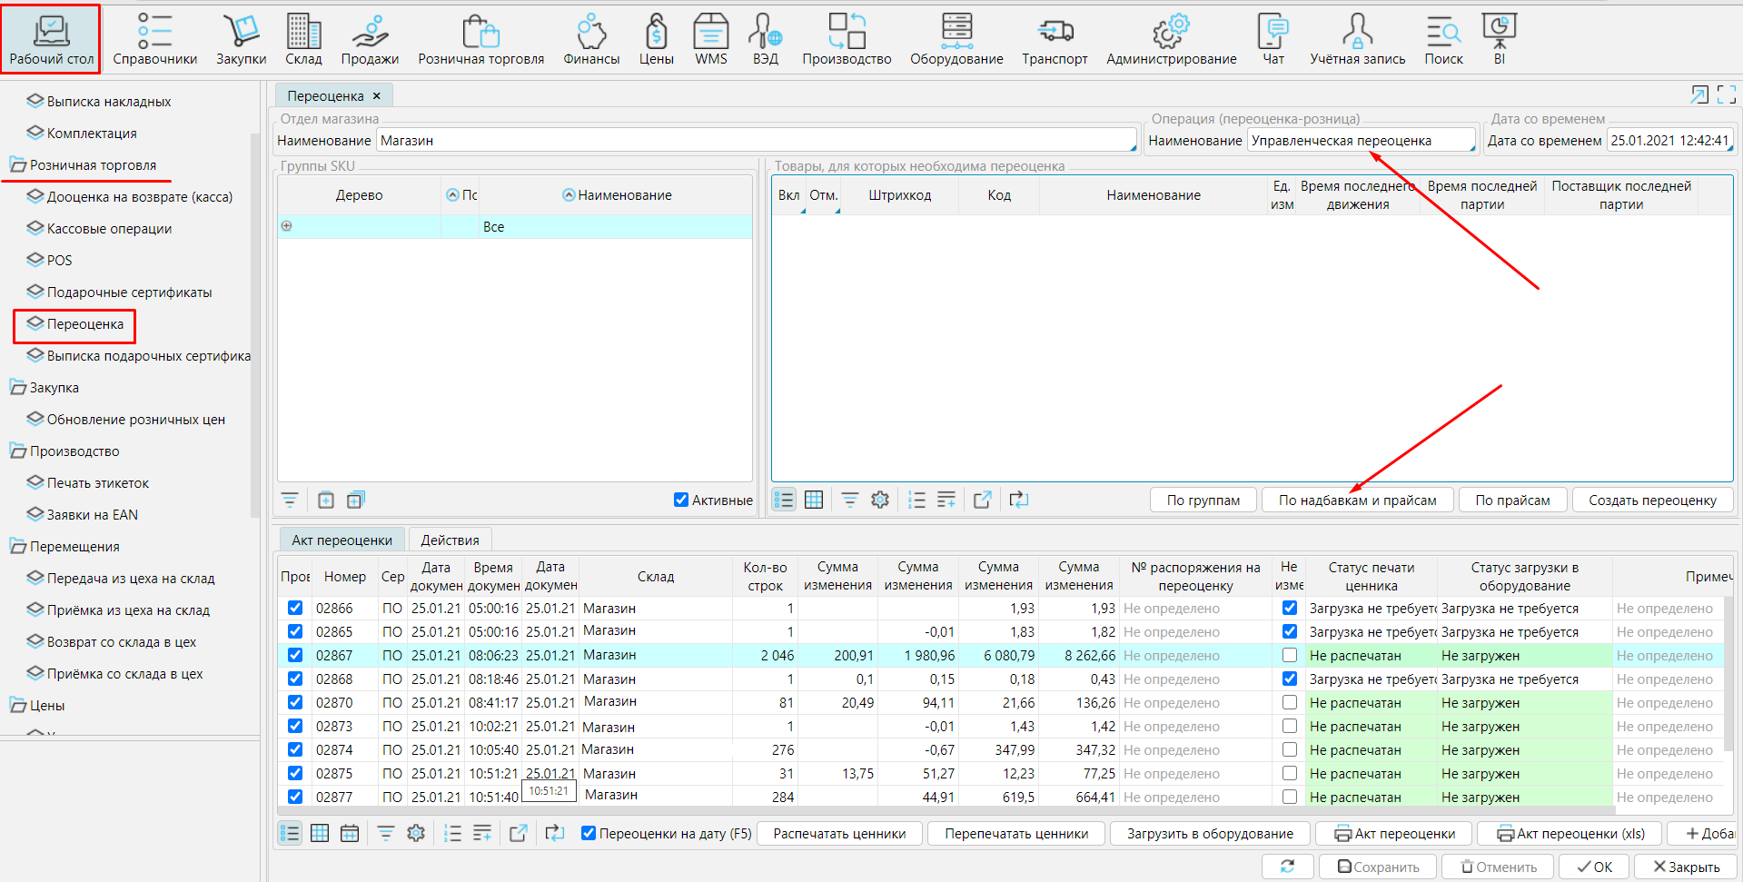Click the Создать переоценку button
Viewport: 1743px width, 882px height.
(1651, 500)
